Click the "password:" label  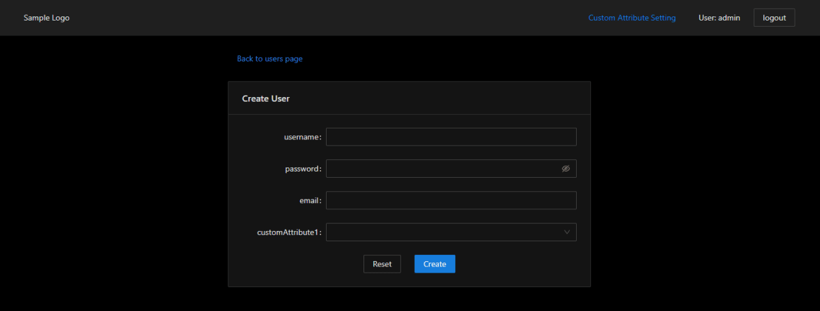(x=303, y=169)
